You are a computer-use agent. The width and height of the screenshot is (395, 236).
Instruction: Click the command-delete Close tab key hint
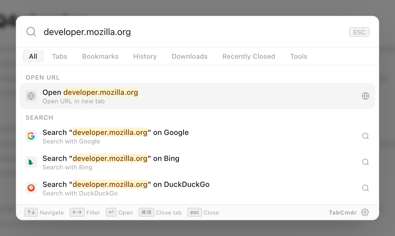[x=146, y=212]
